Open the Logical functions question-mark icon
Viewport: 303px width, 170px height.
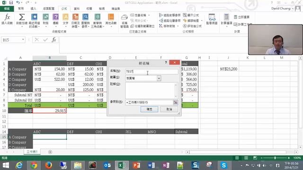[x=55, y=17]
